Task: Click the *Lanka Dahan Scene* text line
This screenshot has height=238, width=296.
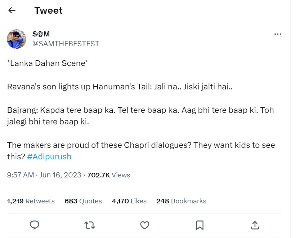Action: coord(48,63)
